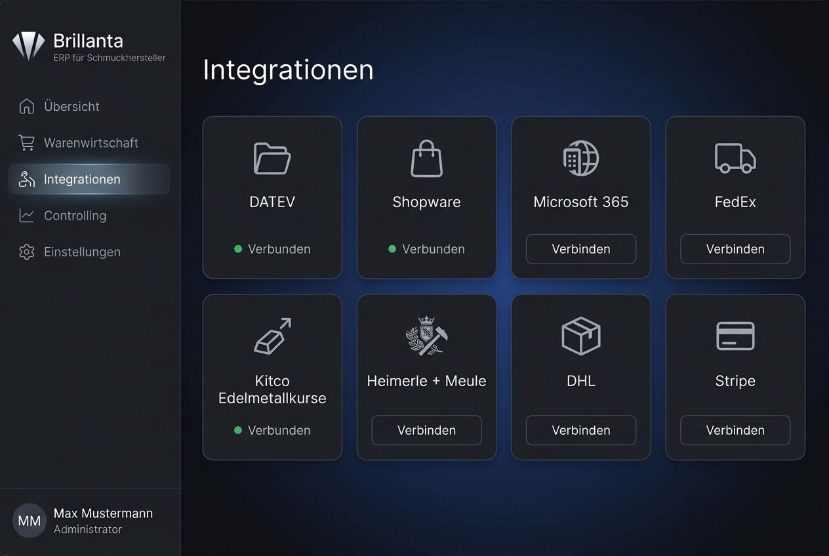Screen dimensions: 829x556
Task: Open Einstellungen from the sidebar
Action: point(89,252)
